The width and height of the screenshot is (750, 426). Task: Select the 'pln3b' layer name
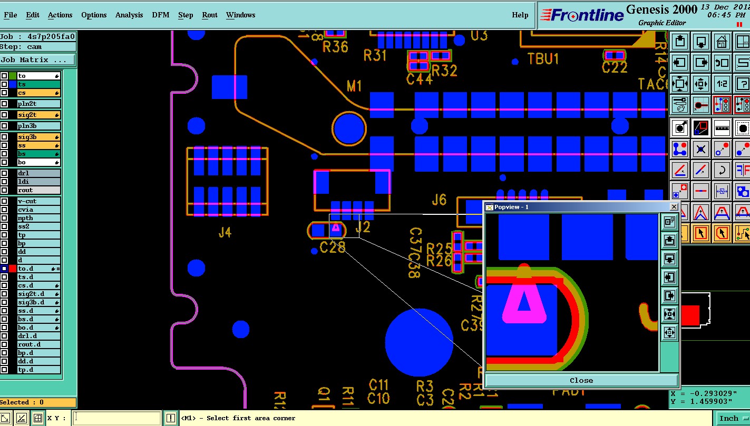click(39, 126)
